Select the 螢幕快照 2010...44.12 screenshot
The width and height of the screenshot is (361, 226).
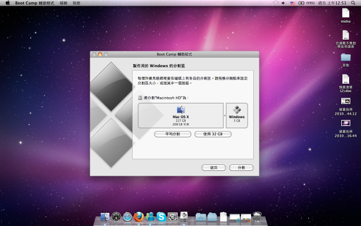tap(346, 107)
